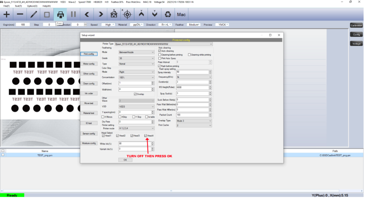Image resolution: width=365 pixels, height=198 pixels.
Task: Uncheck the Head4 checkbox
Action: 146,136
